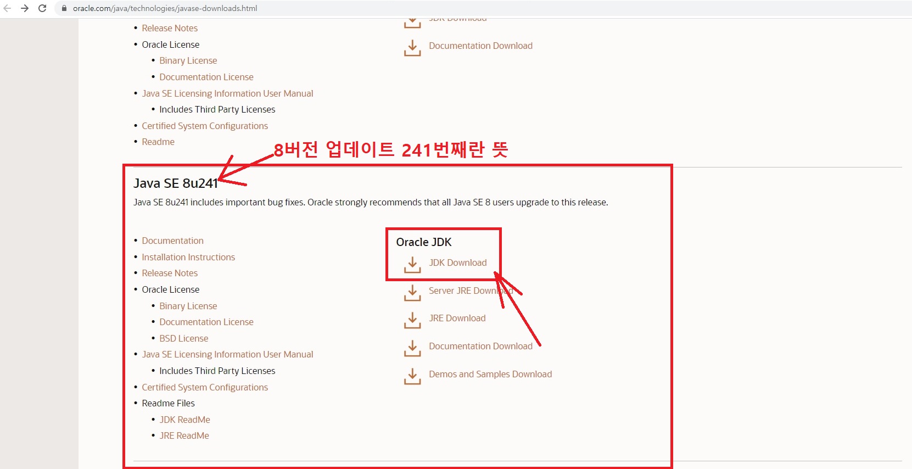
Task: Click upper 'Oracle License' text near page top
Action: [x=171, y=44]
